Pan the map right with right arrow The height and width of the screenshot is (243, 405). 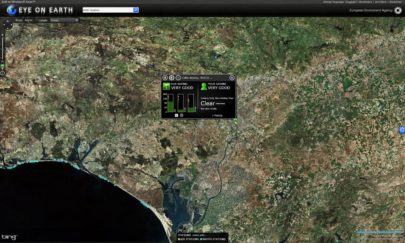click(11, 25)
